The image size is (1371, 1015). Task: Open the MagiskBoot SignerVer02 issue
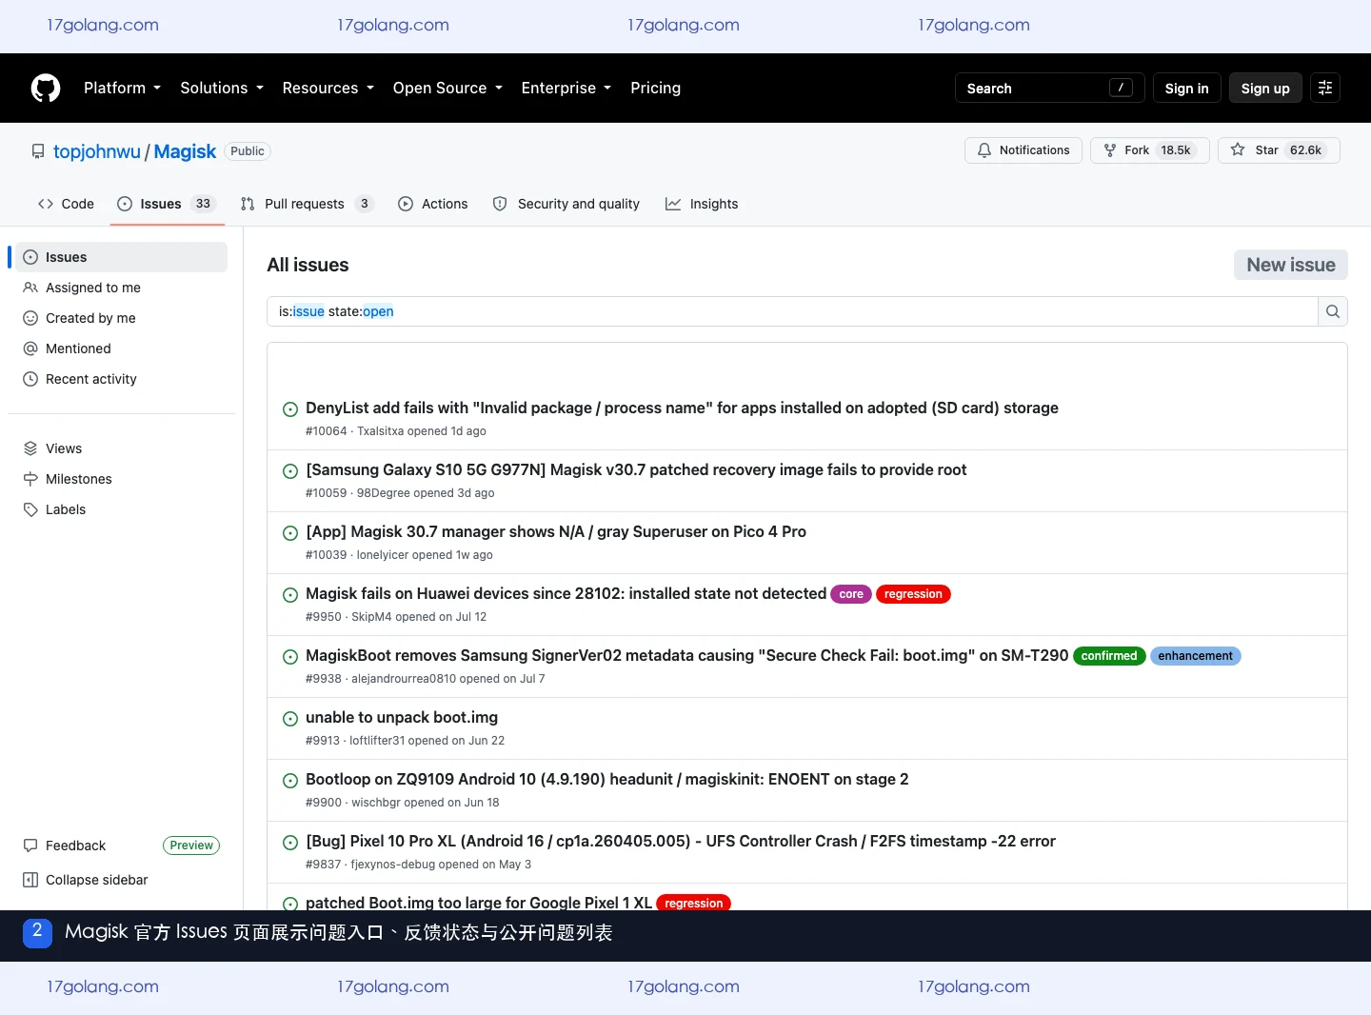pyautogui.click(x=686, y=655)
